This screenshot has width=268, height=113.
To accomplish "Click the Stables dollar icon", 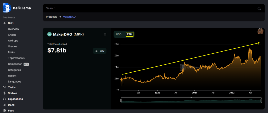I will (x=4, y=93).
